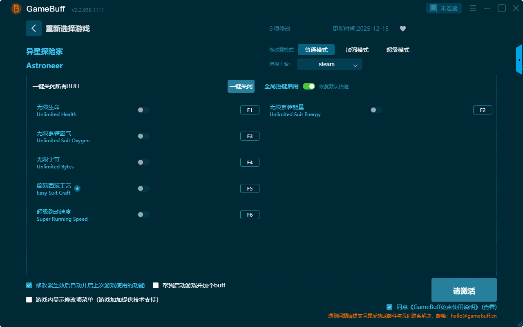This screenshot has height=327, width=523.
Task: Check the in-game modifier menu checkbox
Action: pyautogui.click(x=29, y=300)
